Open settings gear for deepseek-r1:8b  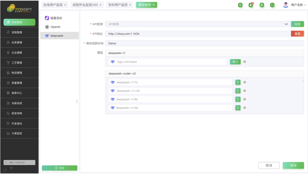pyautogui.click(x=245, y=99)
